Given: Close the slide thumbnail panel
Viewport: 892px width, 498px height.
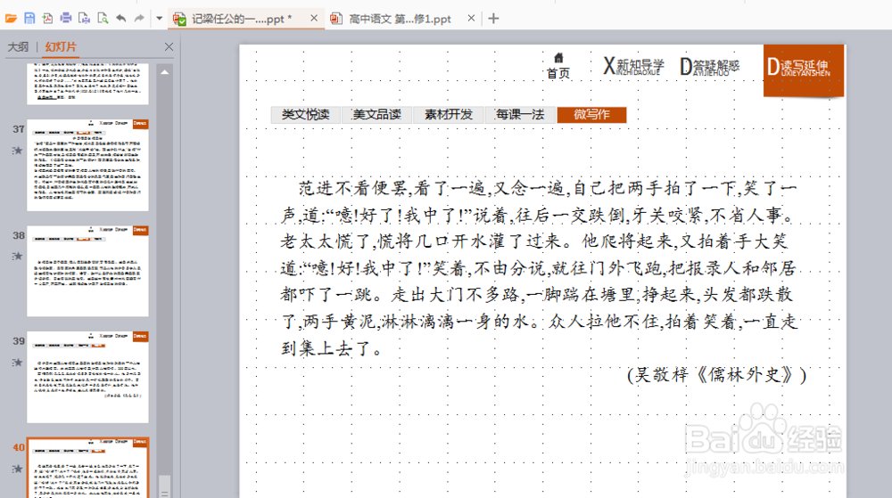Looking at the screenshot, I should (x=169, y=46).
